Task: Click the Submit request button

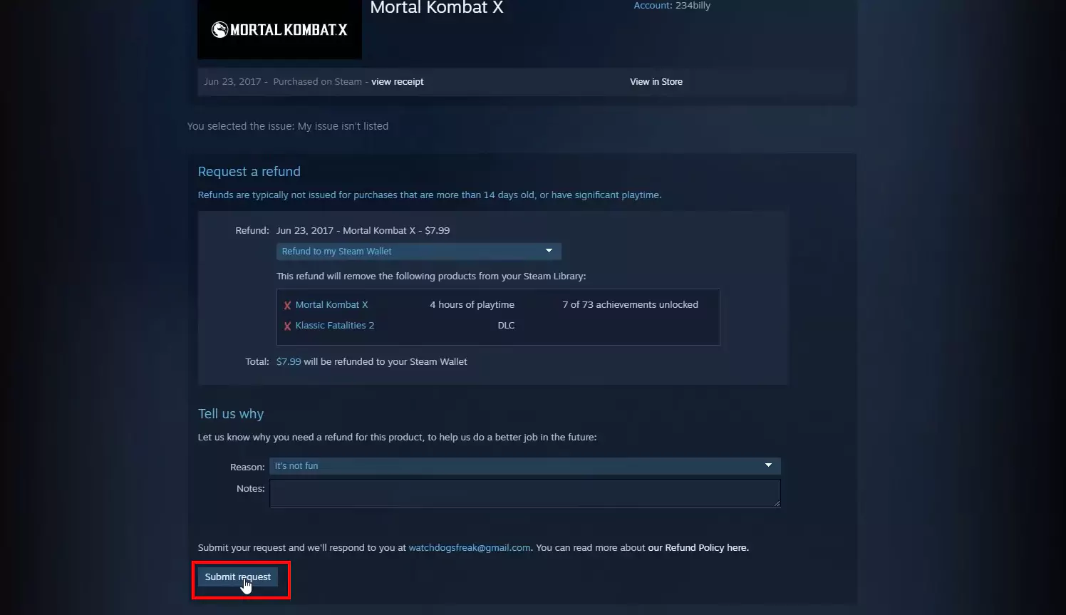Action: 238,577
